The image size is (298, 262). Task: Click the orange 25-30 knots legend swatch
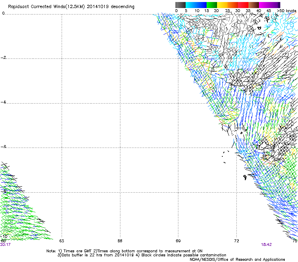(233, 5)
